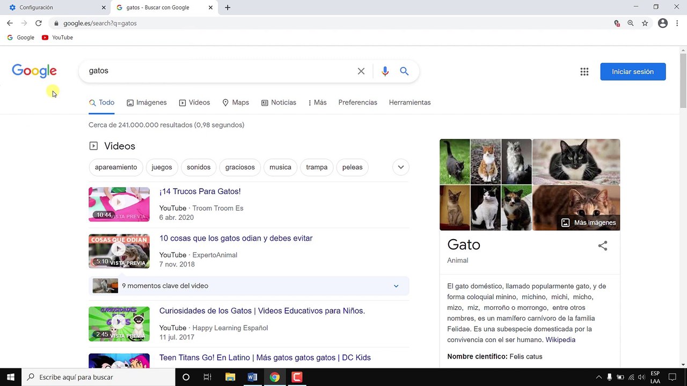This screenshot has width=687, height=386.
Task: Open the notification center icon
Action: pyautogui.click(x=673, y=377)
